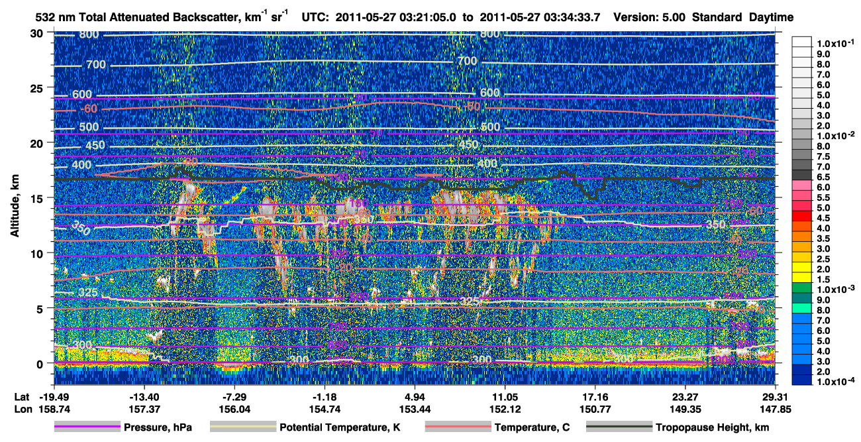Click the latitude value '11.05'
The height and width of the screenshot is (442, 861).
pos(505,398)
